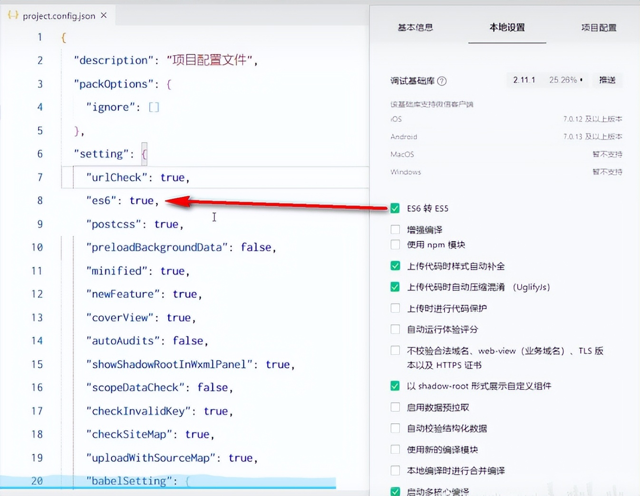This screenshot has height=496, width=640.
Task: Open the base library version 2.11.1 selector
Action: point(524,80)
